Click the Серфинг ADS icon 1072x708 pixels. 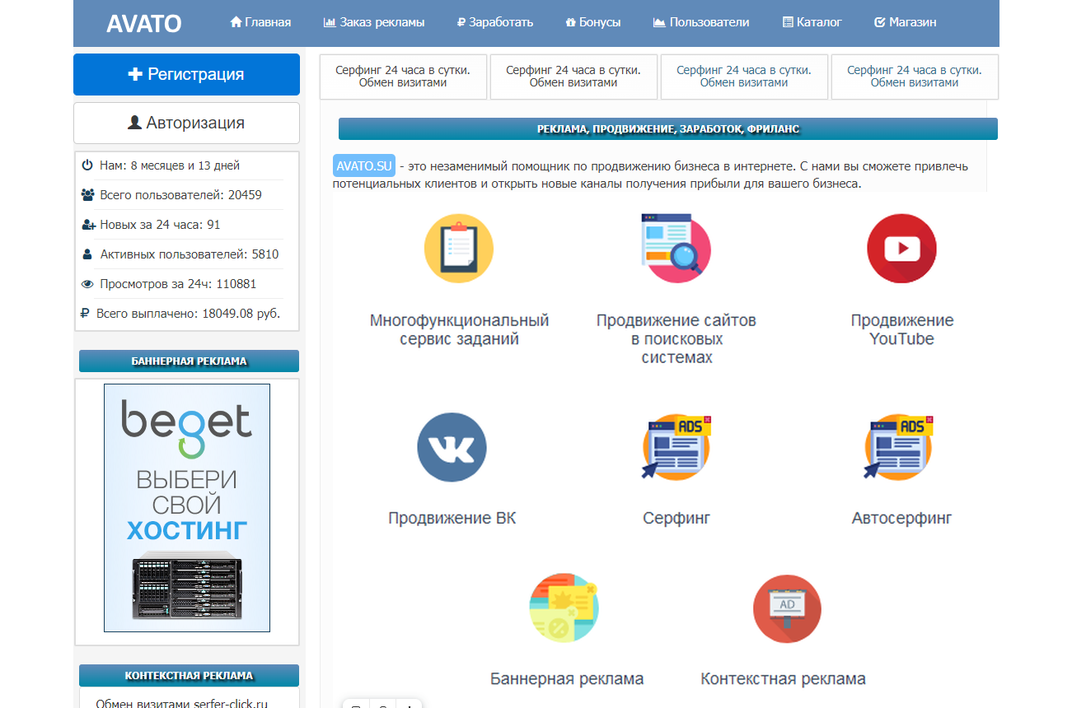676,447
